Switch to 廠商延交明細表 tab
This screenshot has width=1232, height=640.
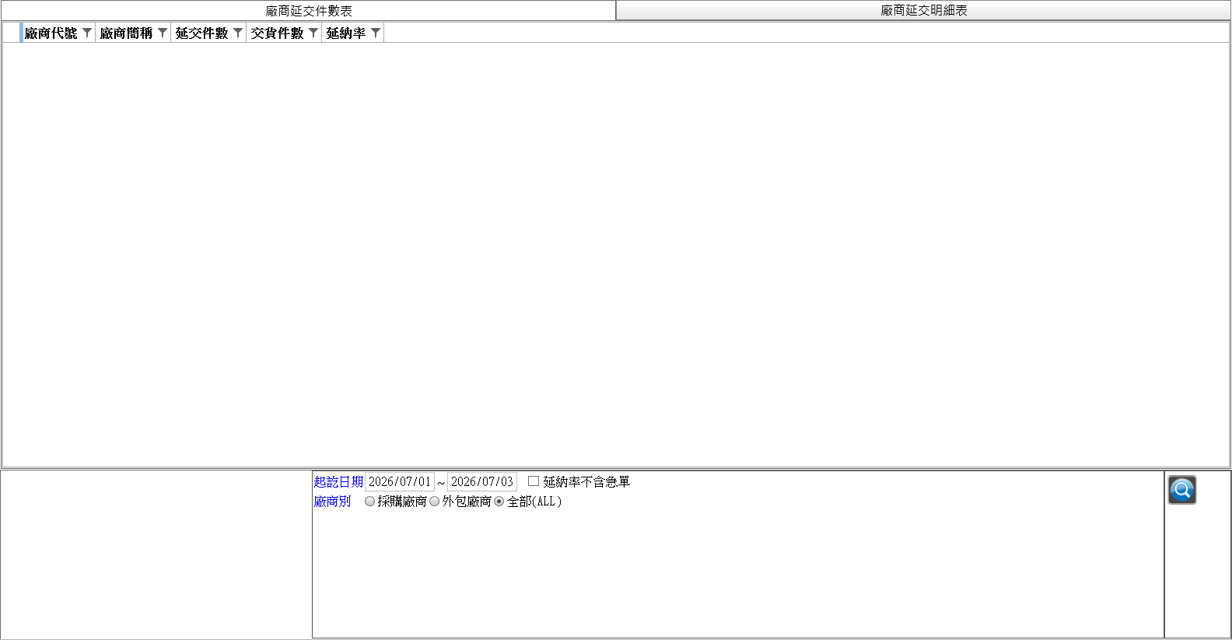[x=924, y=10]
